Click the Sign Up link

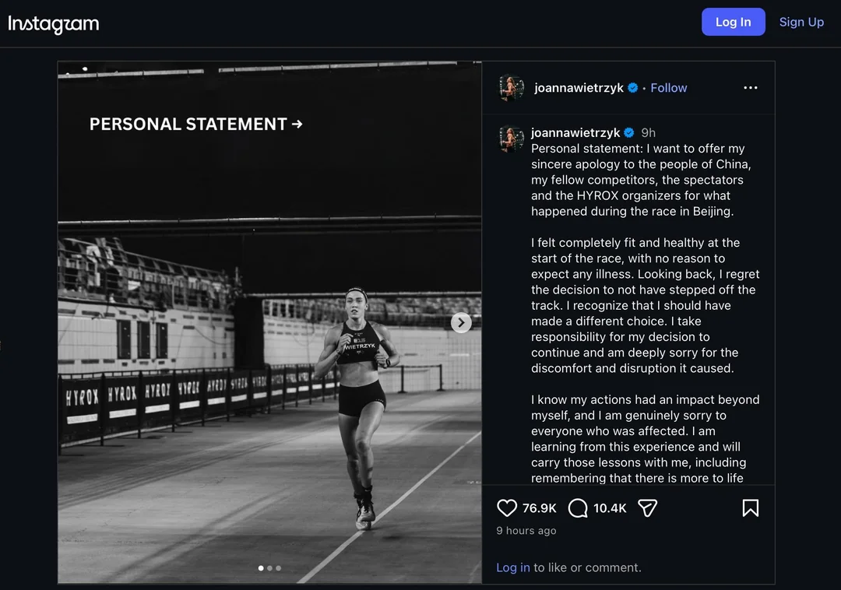coord(801,22)
